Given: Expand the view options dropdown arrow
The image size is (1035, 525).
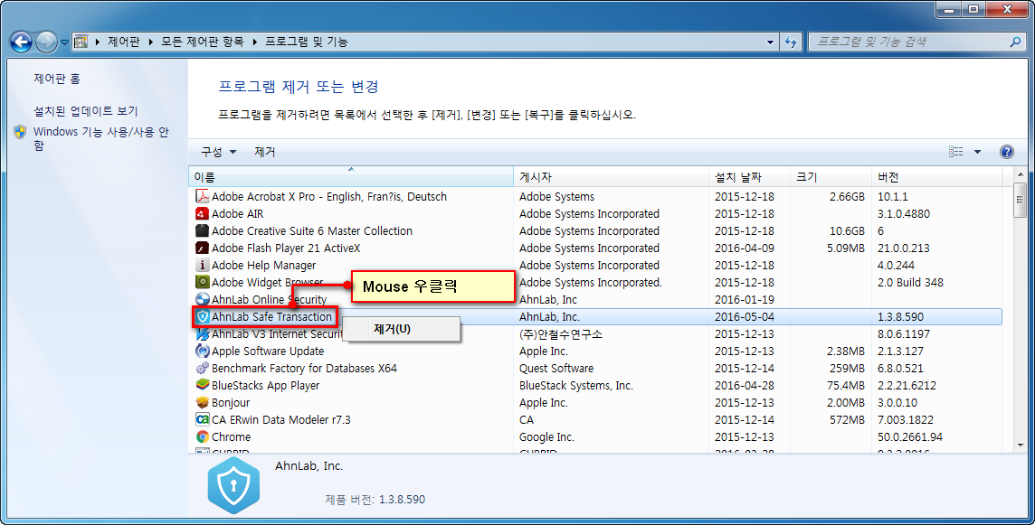Looking at the screenshot, I should (978, 152).
